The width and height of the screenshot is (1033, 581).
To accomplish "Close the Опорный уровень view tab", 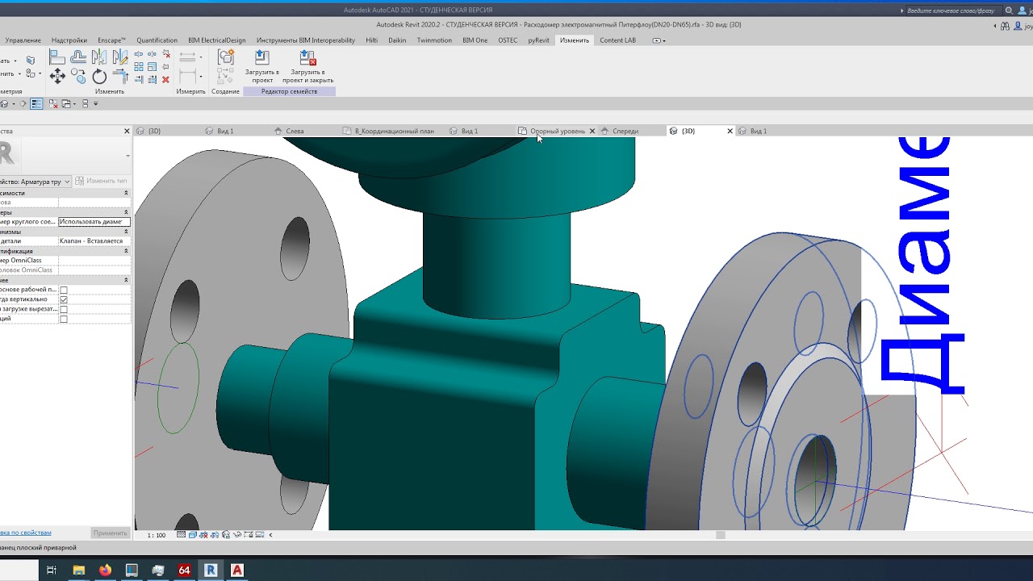I will (592, 131).
